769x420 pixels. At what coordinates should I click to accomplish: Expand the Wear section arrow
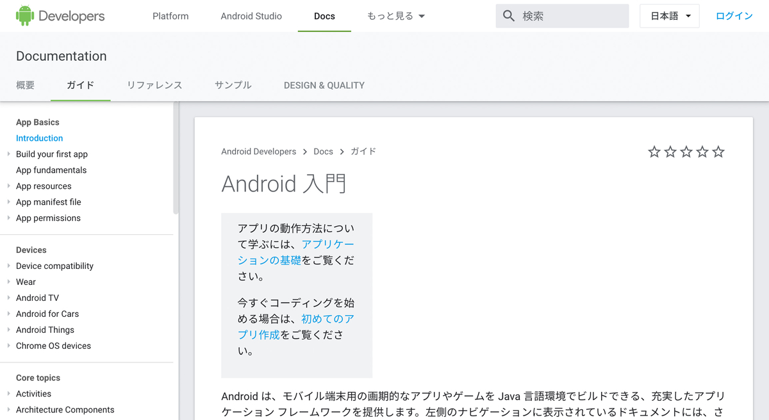8,282
